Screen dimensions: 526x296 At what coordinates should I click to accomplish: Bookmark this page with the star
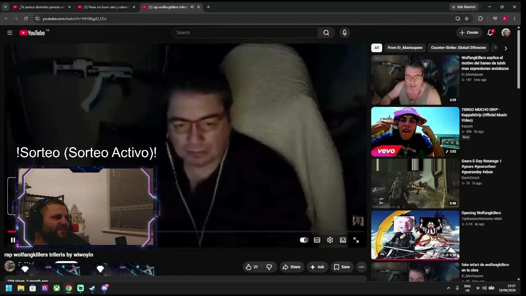coord(467,18)
